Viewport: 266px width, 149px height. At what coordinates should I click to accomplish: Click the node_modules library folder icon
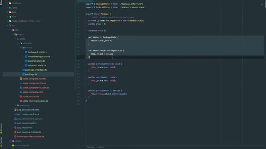pos(10,21)
